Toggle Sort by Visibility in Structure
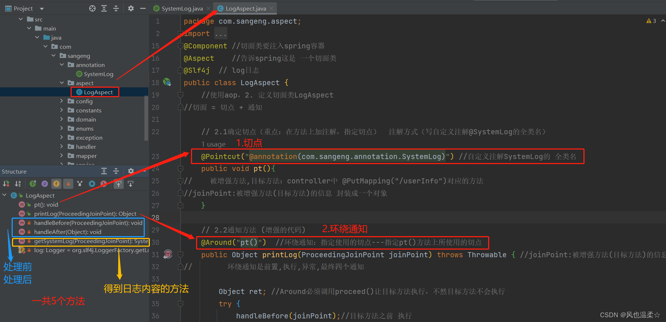The width and height of the screenshot is (666, 322). coord(6,184)
